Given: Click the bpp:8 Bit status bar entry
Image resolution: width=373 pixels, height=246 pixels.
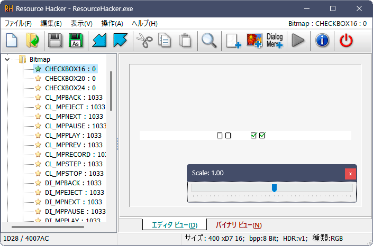Looking at the screenshot, I should point(263,238).
